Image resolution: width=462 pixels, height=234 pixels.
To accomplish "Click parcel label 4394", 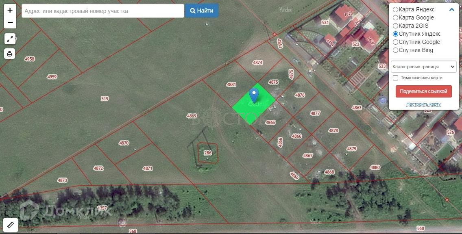I will point(330,42).
